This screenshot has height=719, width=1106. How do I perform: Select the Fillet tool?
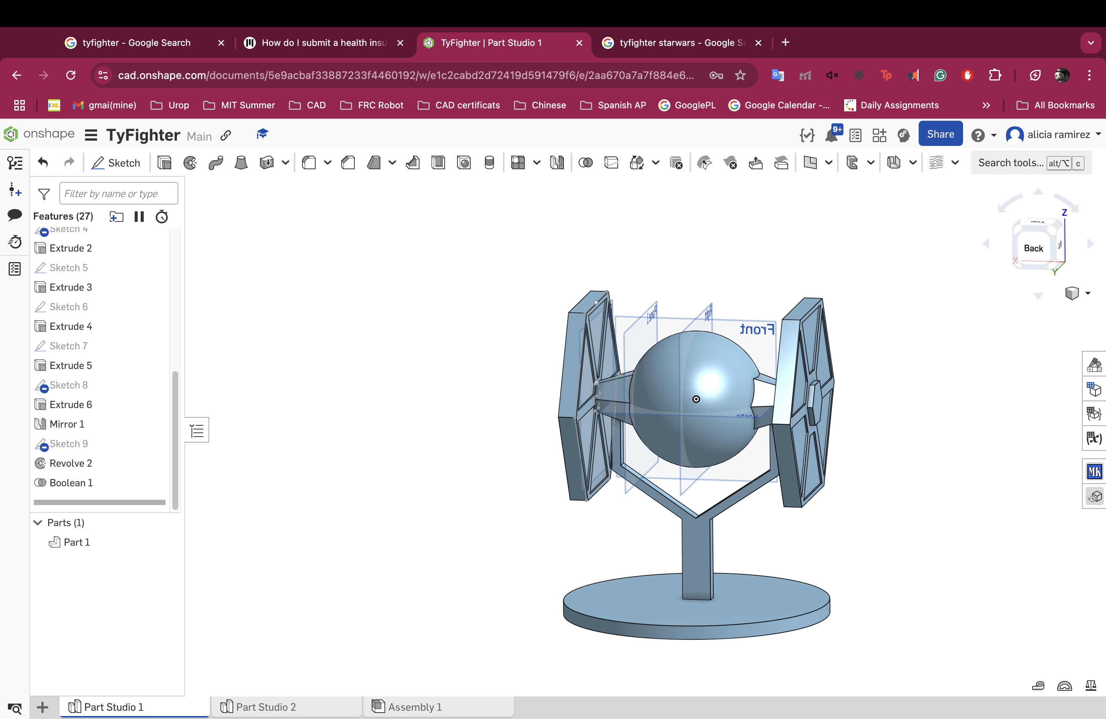coord(309,162)
